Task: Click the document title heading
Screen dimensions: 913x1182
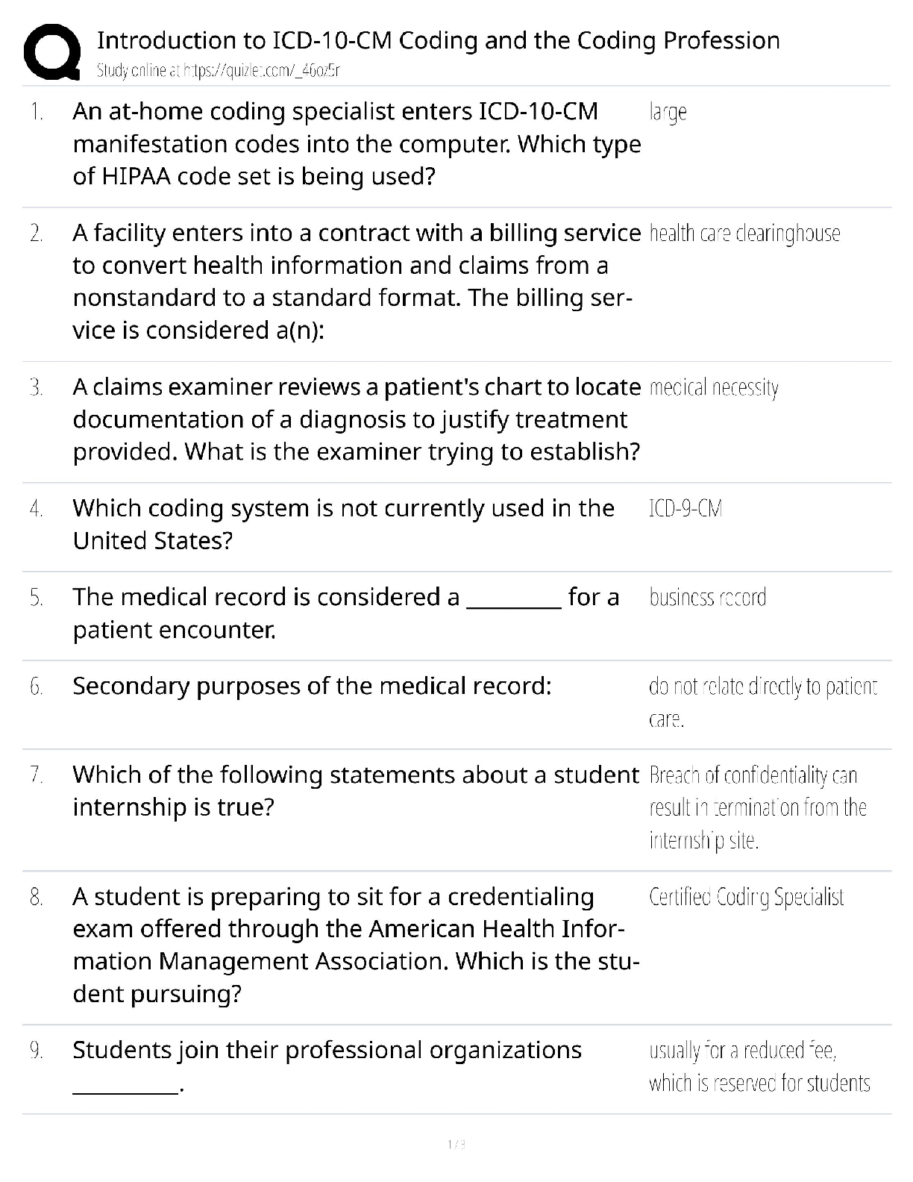Action: point(438,40)
